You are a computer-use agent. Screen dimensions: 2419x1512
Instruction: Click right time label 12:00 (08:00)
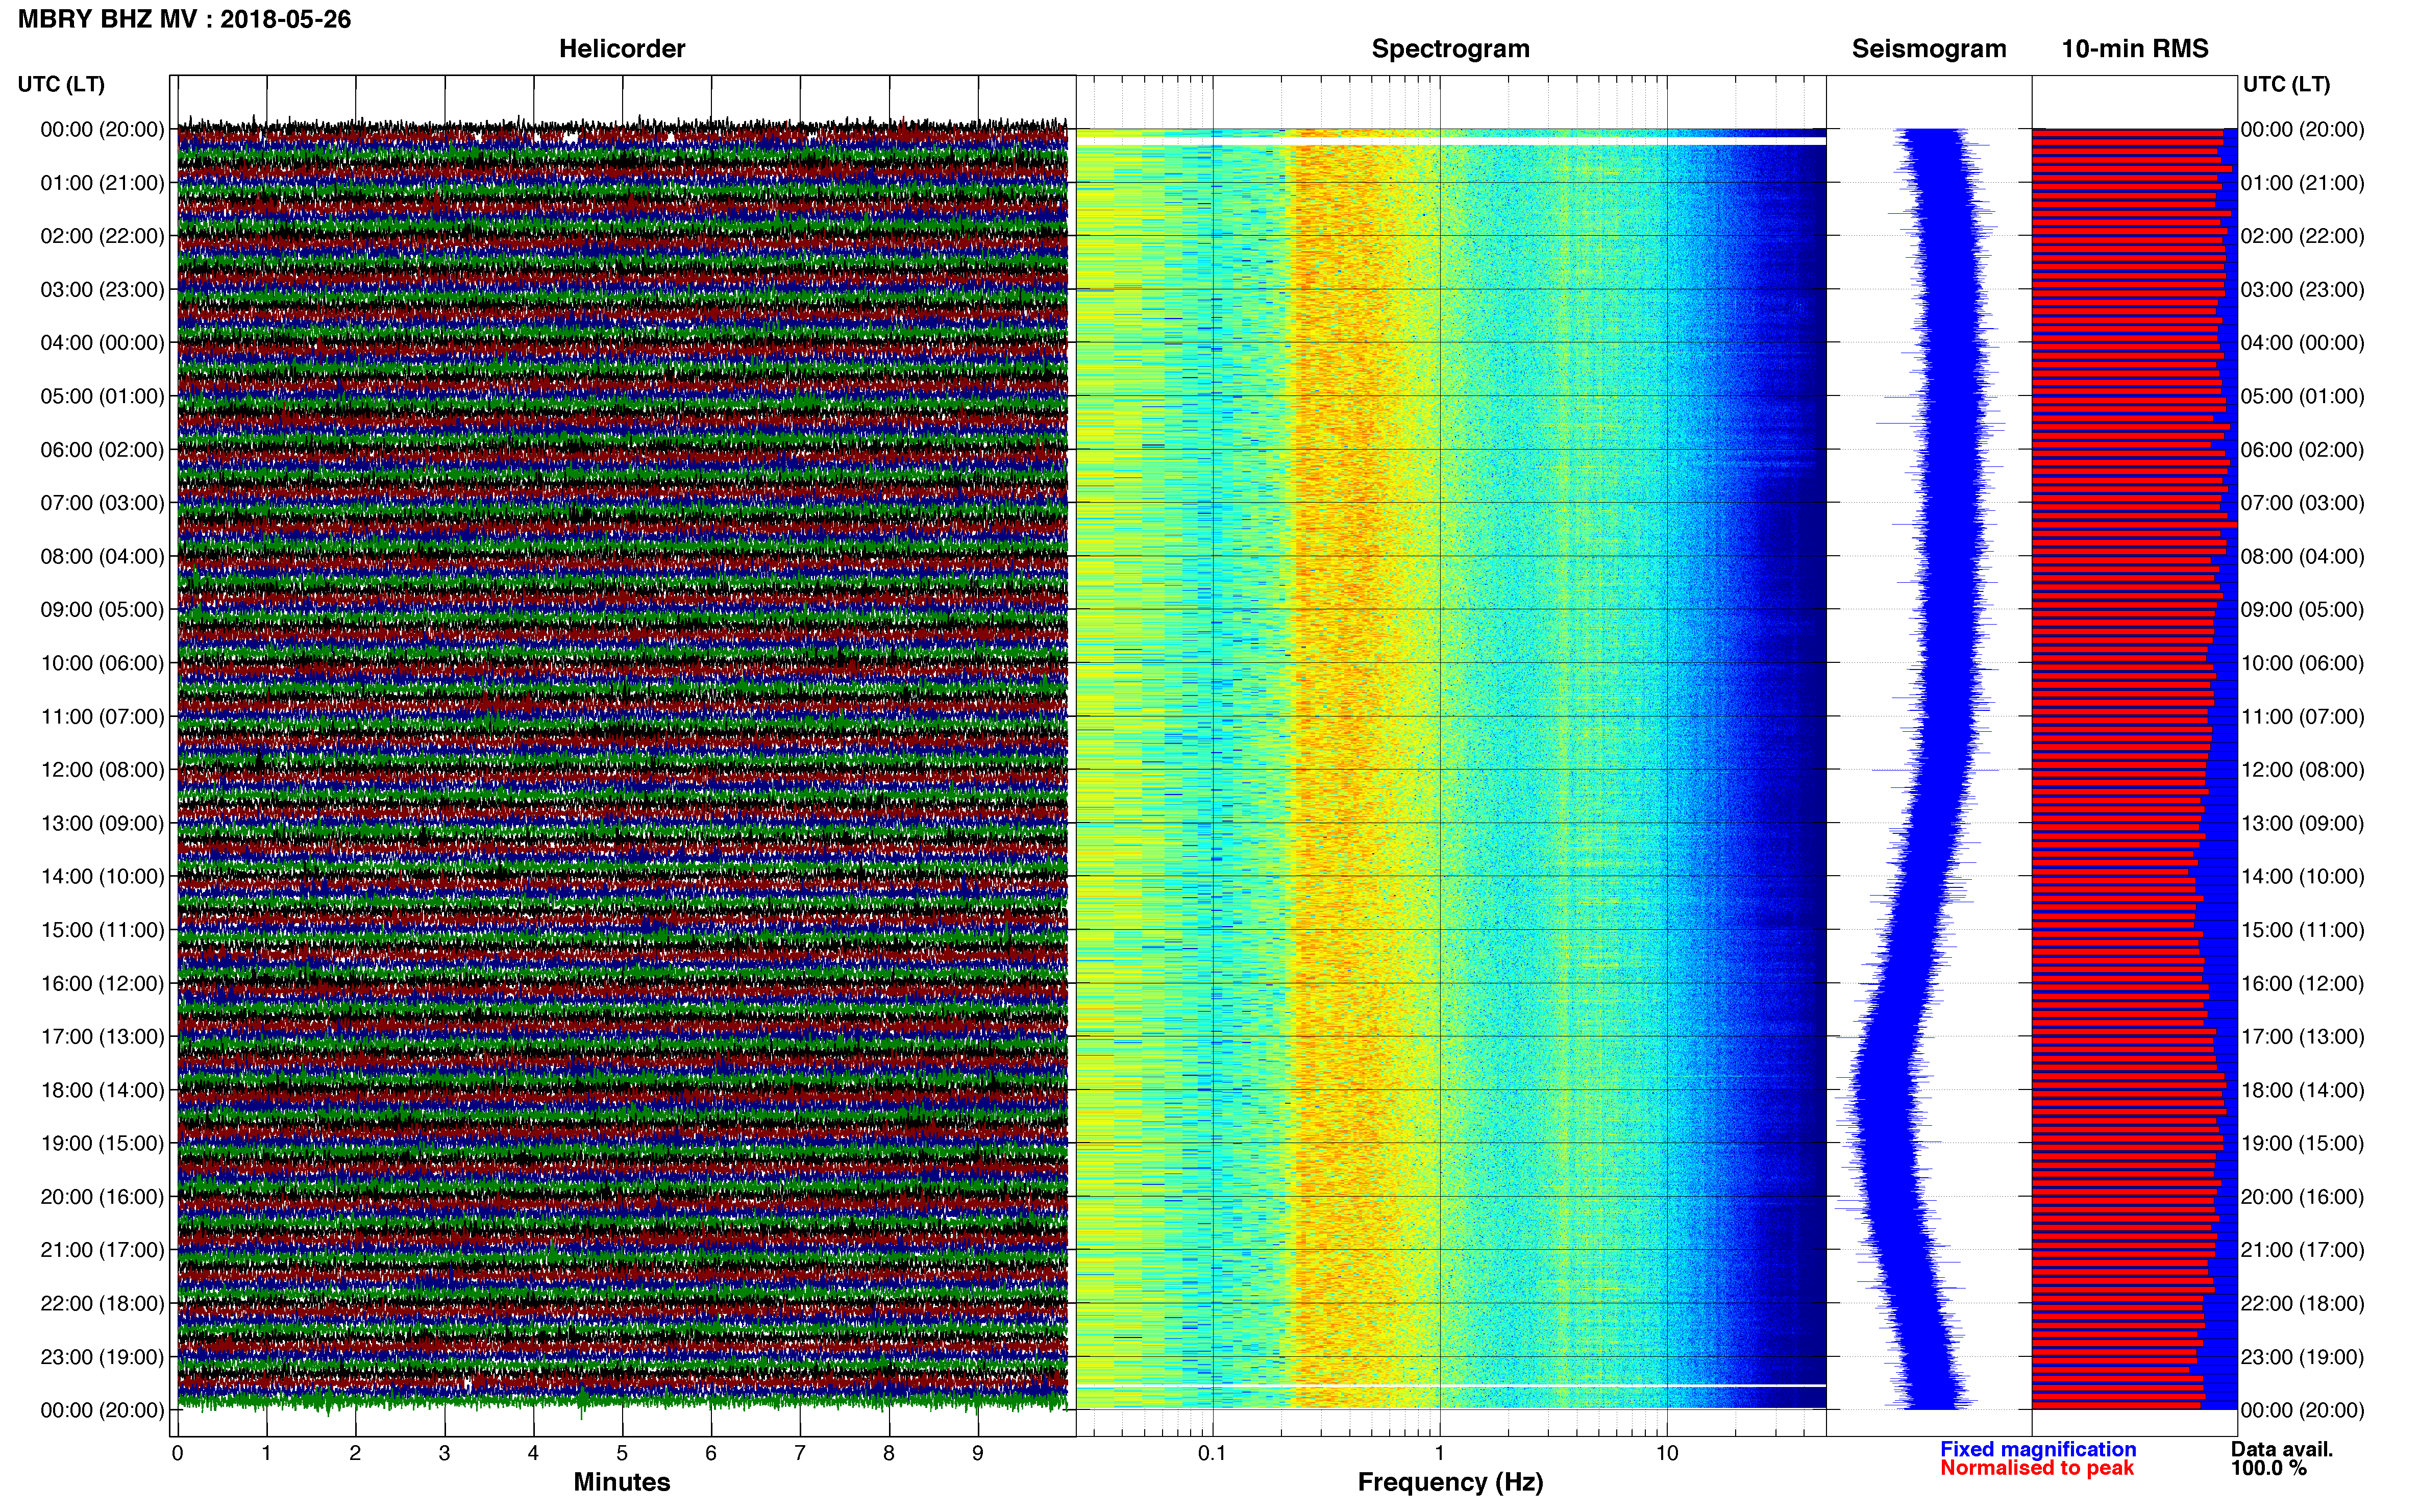(2302, 770)
